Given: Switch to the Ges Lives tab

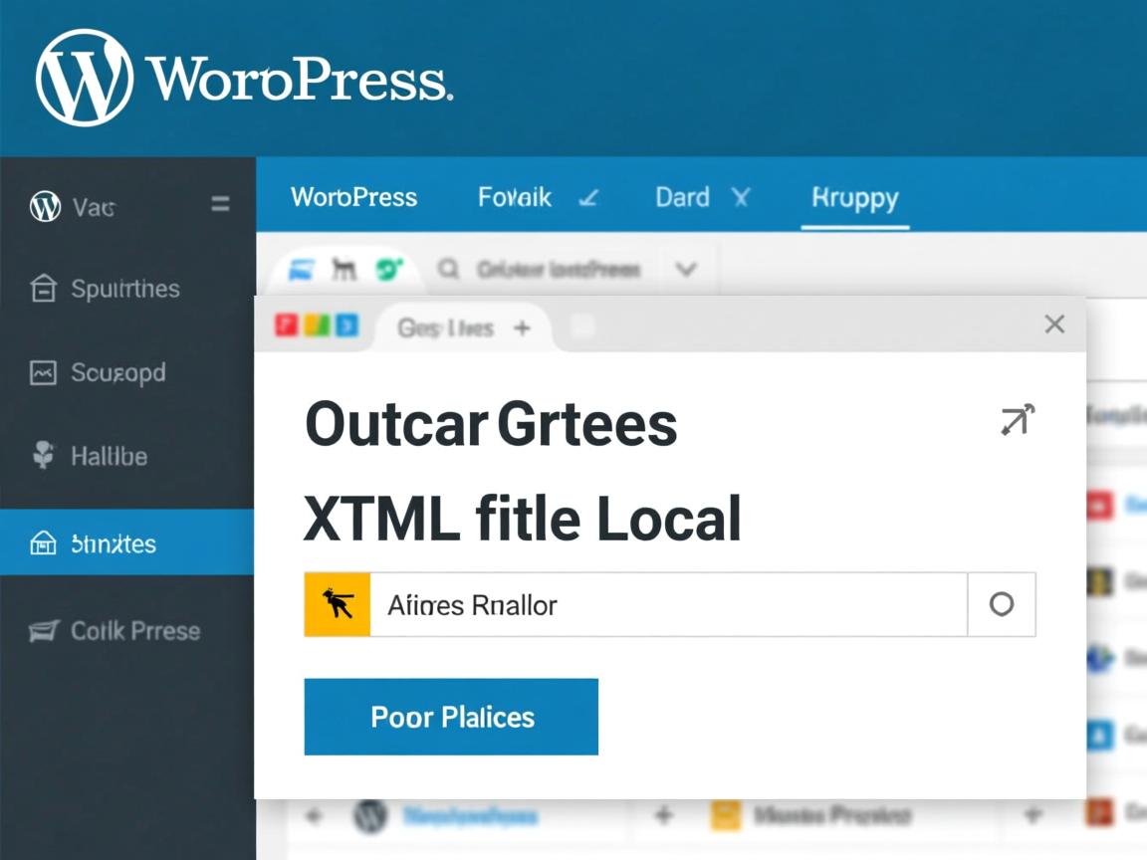Looking at the screenshot, I should point(445,327).
